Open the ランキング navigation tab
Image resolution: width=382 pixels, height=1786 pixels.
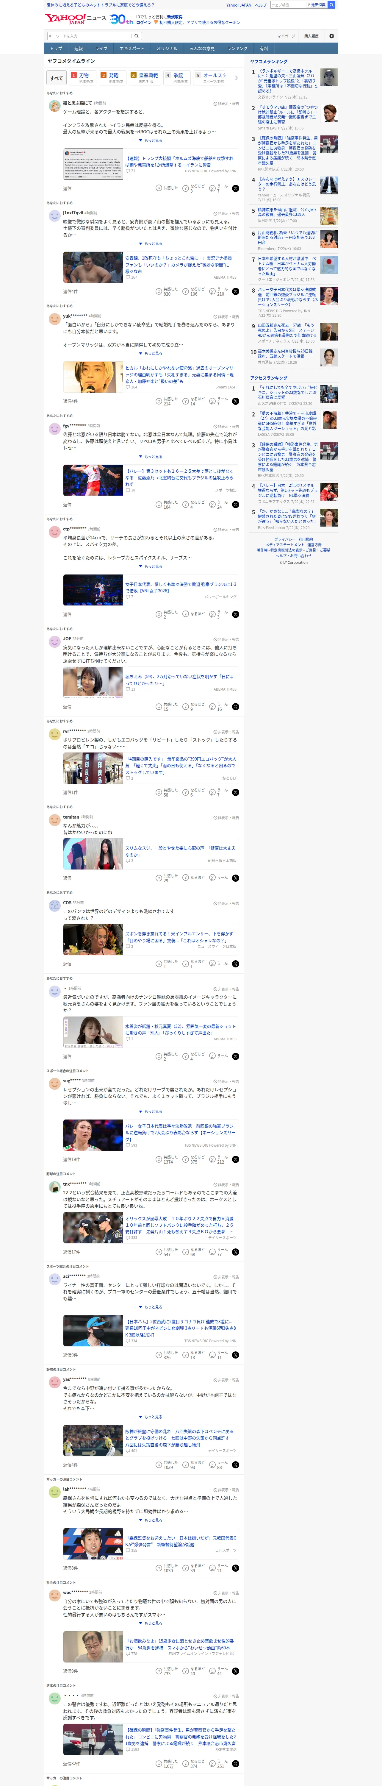(x=237, y=49)
